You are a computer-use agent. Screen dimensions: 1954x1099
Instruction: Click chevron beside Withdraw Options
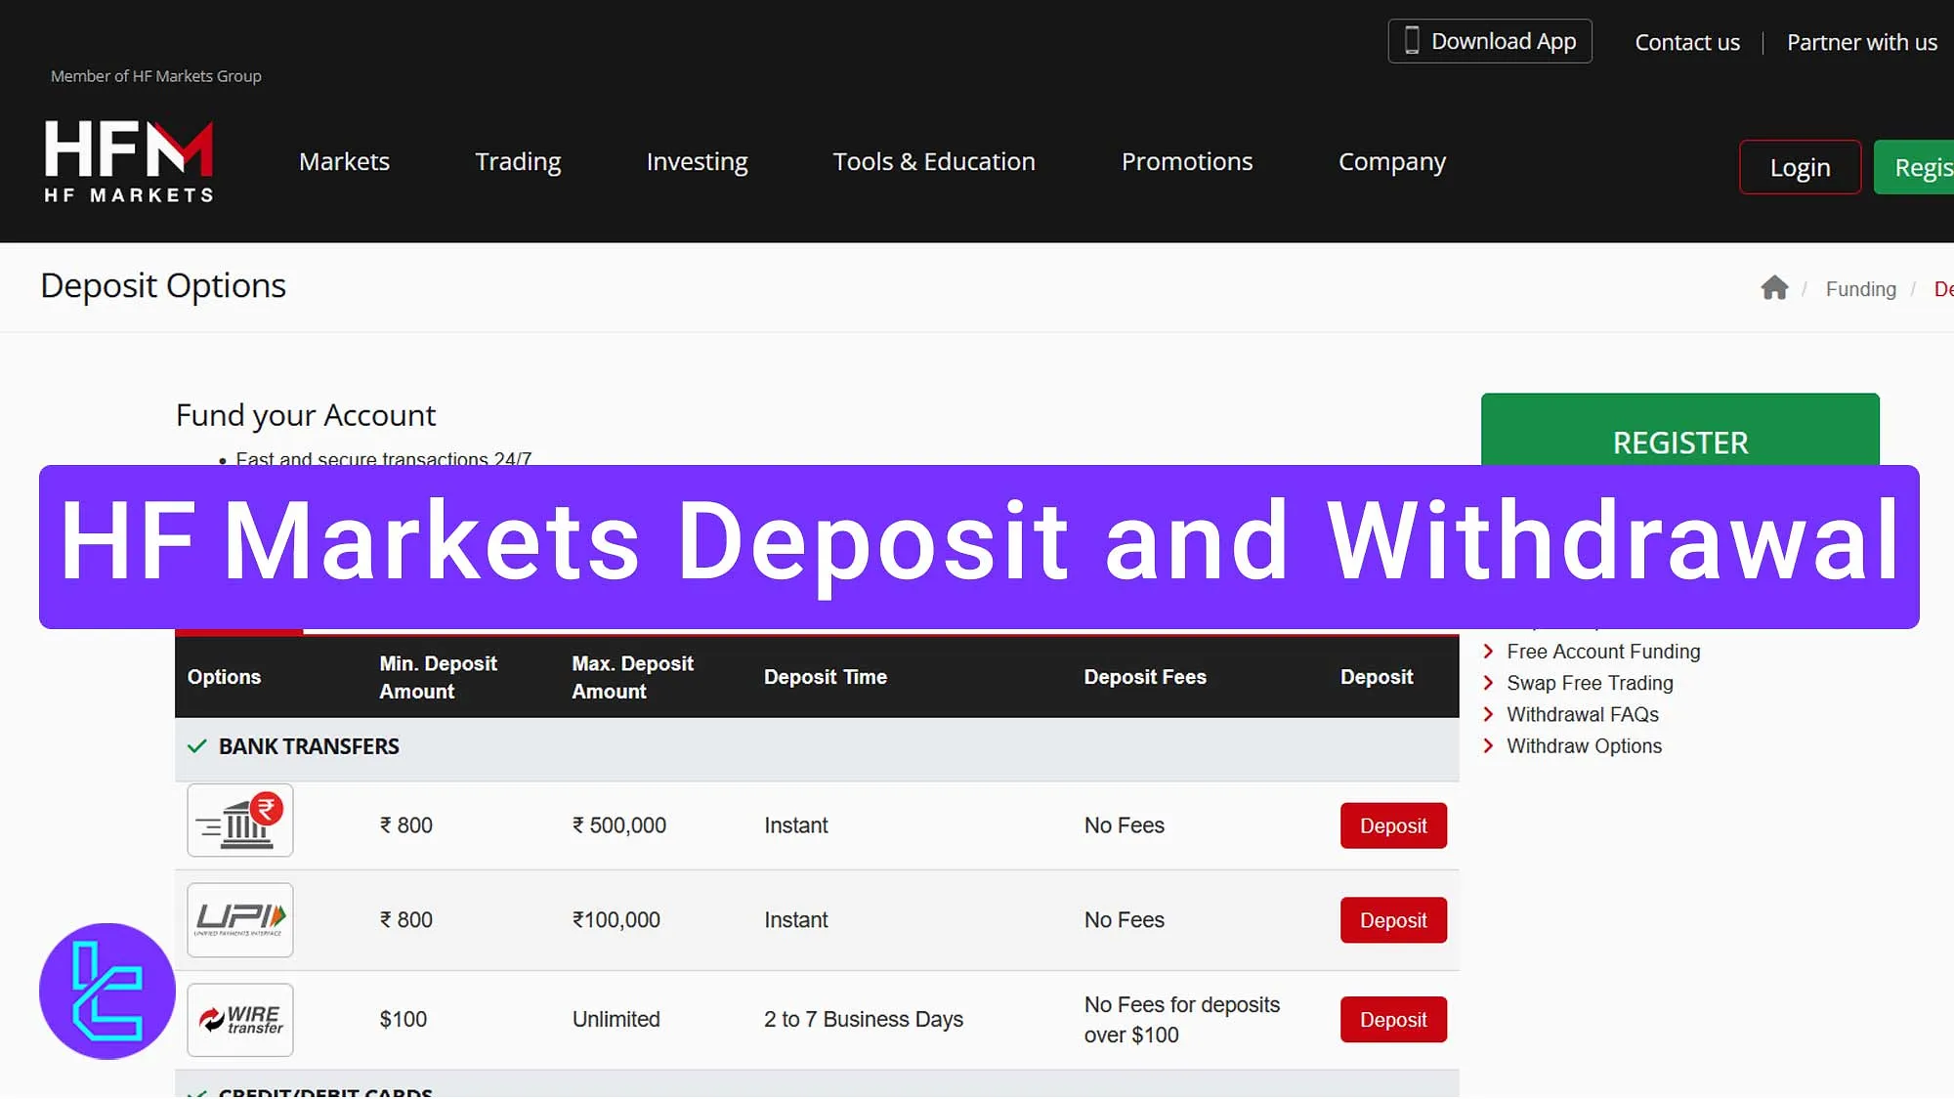[x=1488, y=745]
